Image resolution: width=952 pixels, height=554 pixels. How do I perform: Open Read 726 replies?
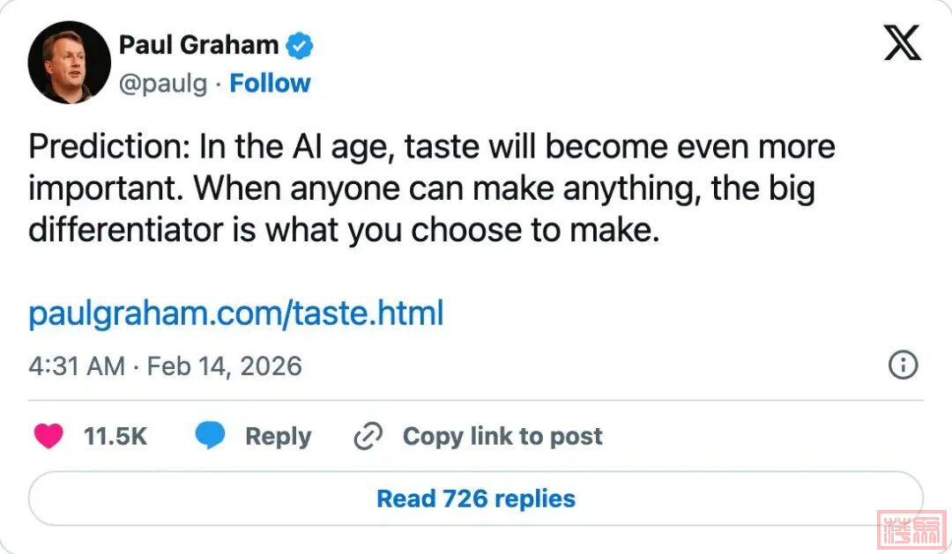pos(475,499)
